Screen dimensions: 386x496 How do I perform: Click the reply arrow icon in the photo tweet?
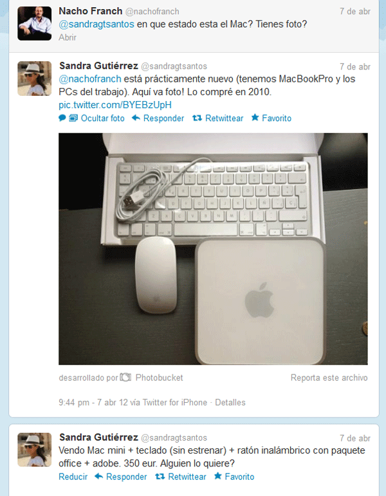136,118
